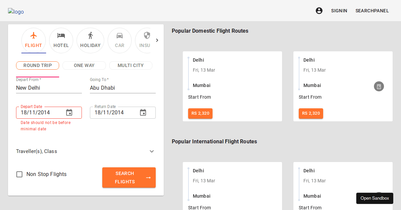Click the RS 2,320 price tag on the first Delhi-Mumbai route
Image resolution: width=401 pixels, height=210 pixels.
(200, 113)
